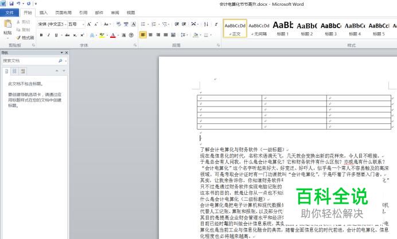Select browse headings tab in navigation pane
Screen dimensions: 397x239
(6, 71)
